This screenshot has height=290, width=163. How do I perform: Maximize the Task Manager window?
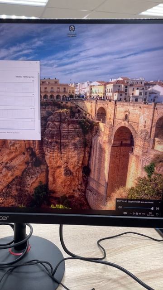(30, 63)
